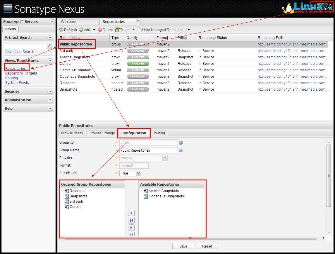Open the Advanced Search link
Screen dimensions: 335x254
(20, 52)
